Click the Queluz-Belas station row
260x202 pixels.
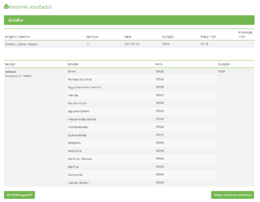point(77,135)
